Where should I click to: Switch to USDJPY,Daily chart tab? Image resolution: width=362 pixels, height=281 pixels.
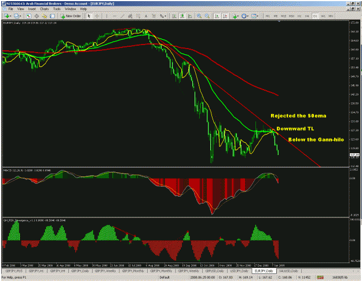coord(239,271)
